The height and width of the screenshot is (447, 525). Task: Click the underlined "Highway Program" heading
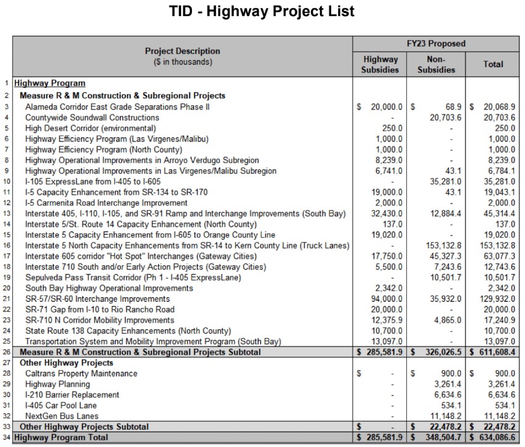point(50,83)
